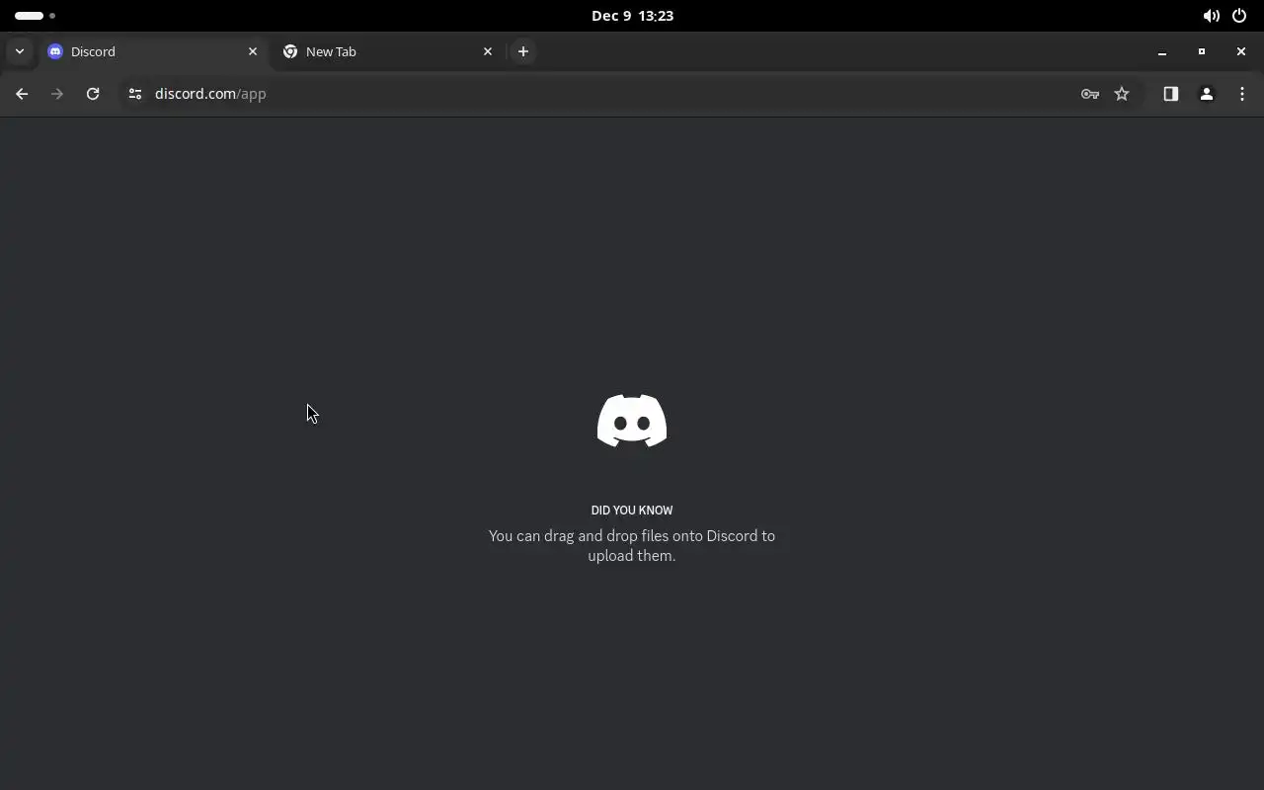Open a new browser tab
1264x790 pixels.
523,51
